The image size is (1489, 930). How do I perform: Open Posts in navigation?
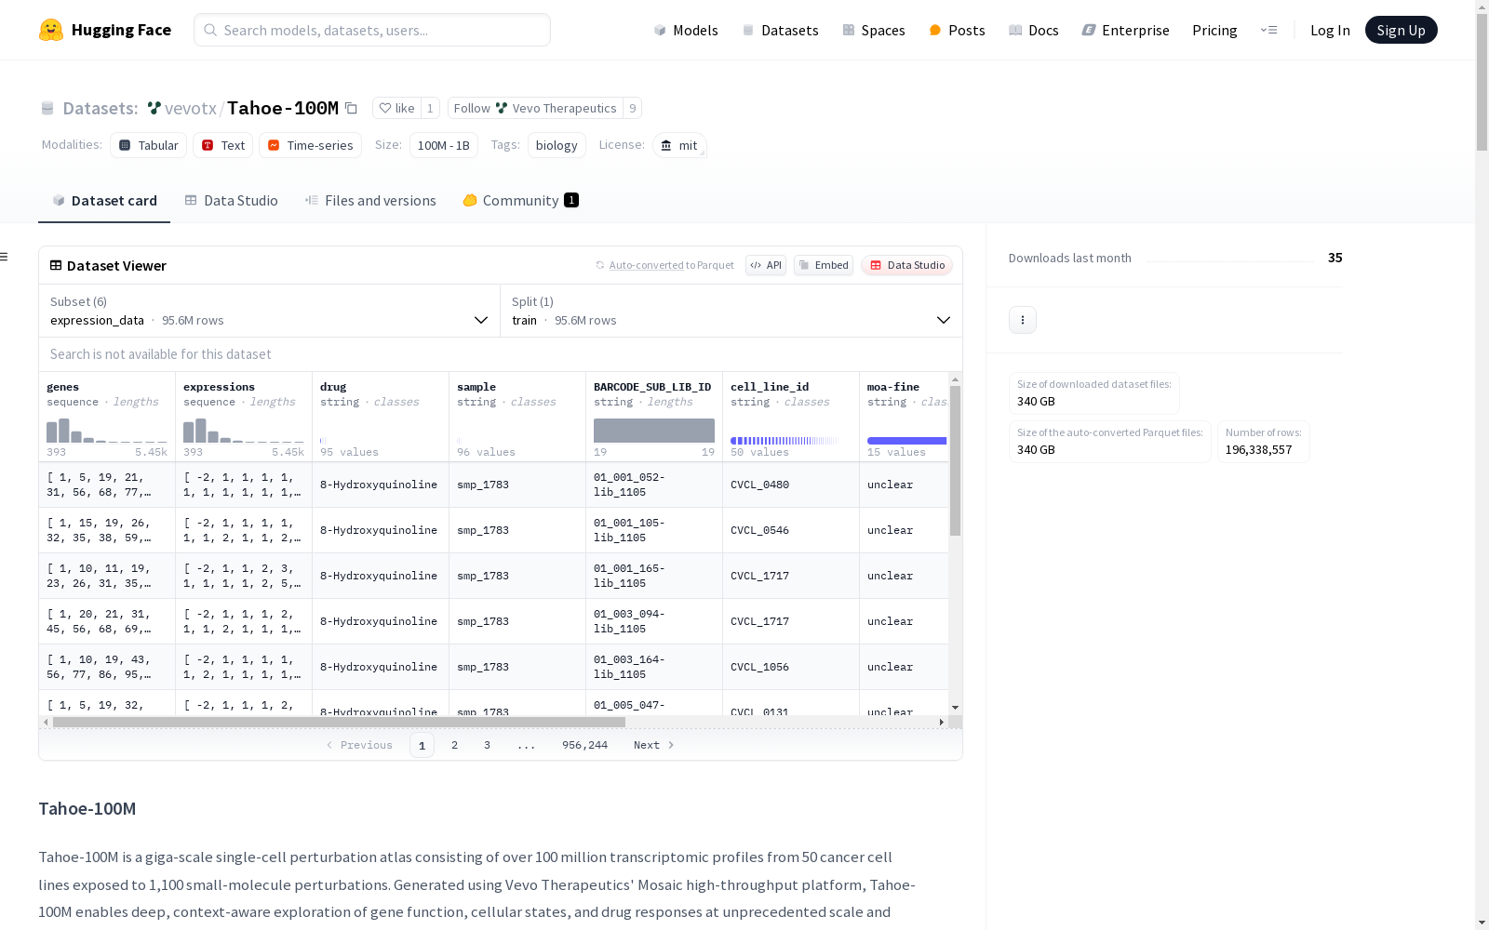click(x=957, y=30)
